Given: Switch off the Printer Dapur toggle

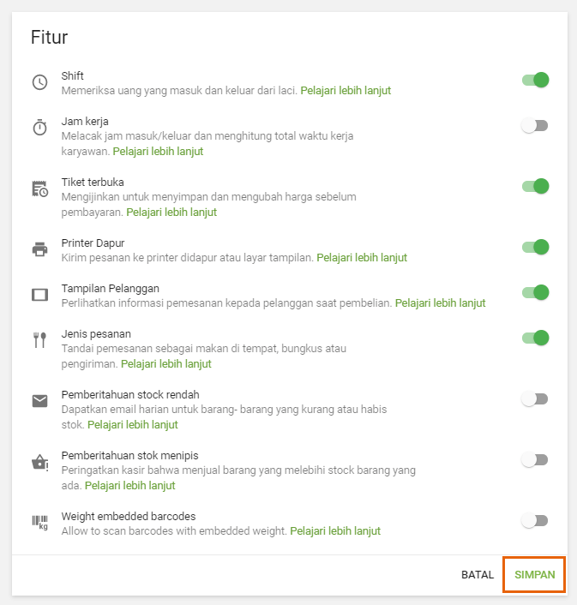Looking at the screenshot, I should point(535,247).
